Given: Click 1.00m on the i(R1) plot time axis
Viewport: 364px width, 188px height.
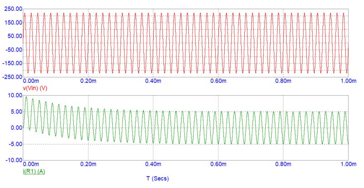Looking at the screenshot, I should pyautogui.click(x=349, y=164).
